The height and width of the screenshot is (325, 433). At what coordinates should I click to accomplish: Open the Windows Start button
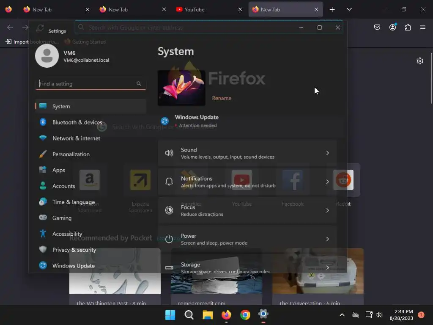pyautogui.click(x=170, y=315)
